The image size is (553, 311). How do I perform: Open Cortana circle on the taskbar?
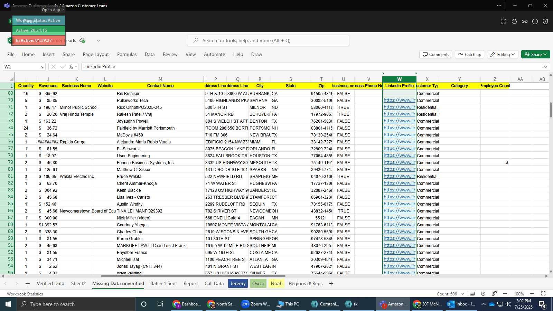[x=144, y=304]
